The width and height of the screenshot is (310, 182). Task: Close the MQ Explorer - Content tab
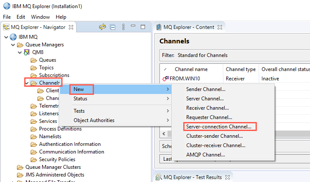point(220,27)
